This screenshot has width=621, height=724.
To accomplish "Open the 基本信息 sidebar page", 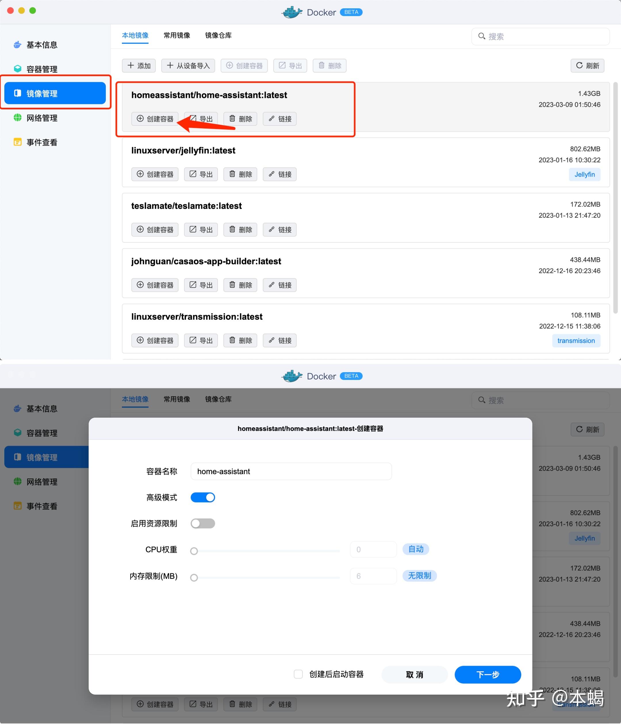I will click(42, 45).
